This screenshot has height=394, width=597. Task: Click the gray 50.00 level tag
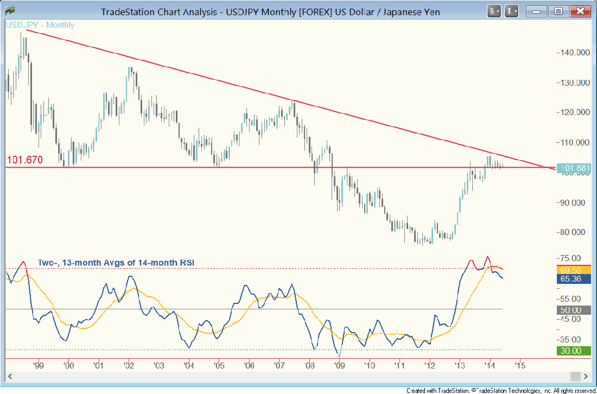click(x=569, y=310)
